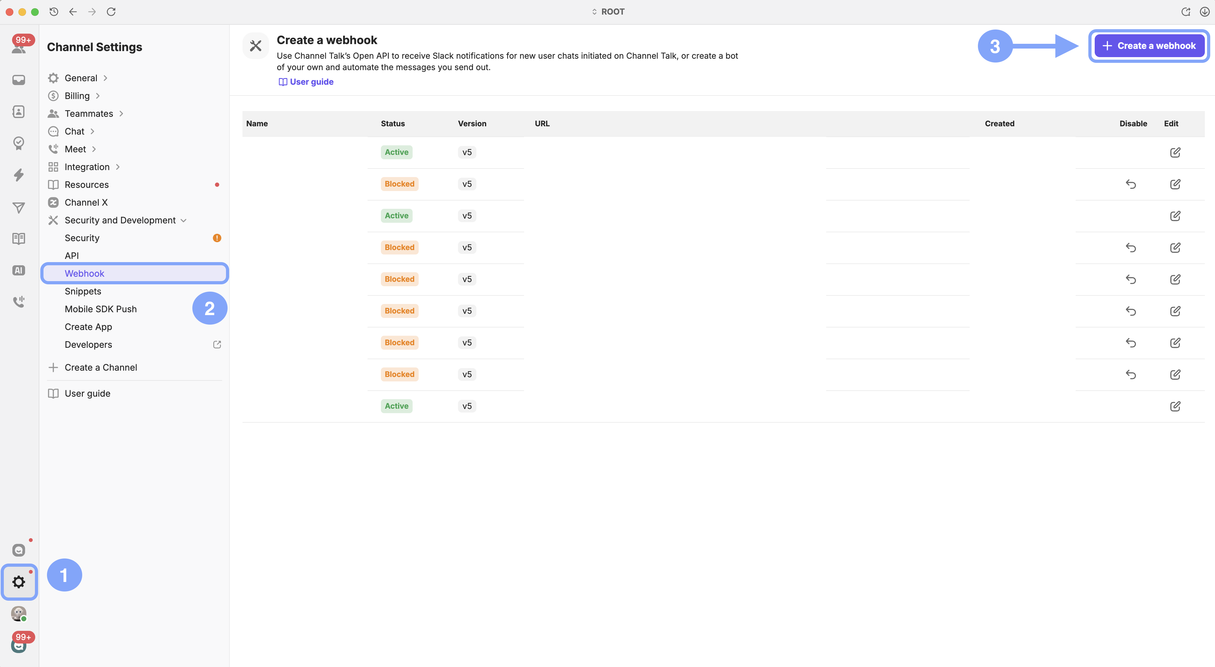
Task: Expand the General settings section
Action: [81, 78]
